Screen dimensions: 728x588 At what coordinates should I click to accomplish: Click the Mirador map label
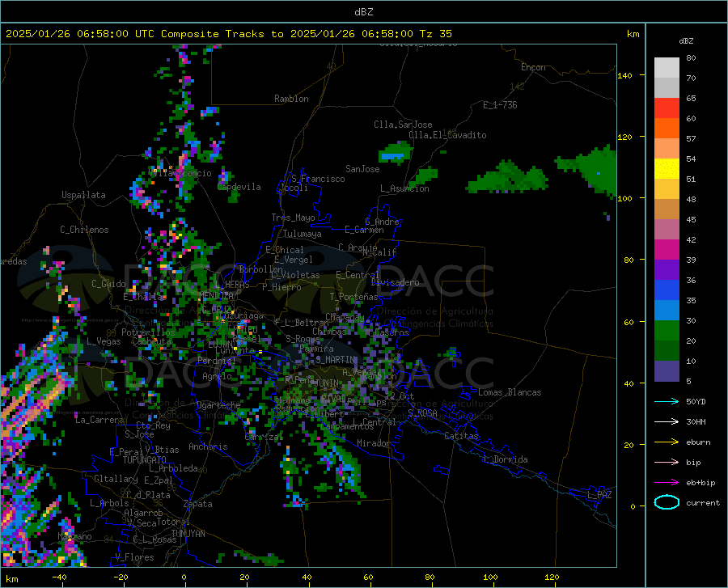(x=373, y=443)
